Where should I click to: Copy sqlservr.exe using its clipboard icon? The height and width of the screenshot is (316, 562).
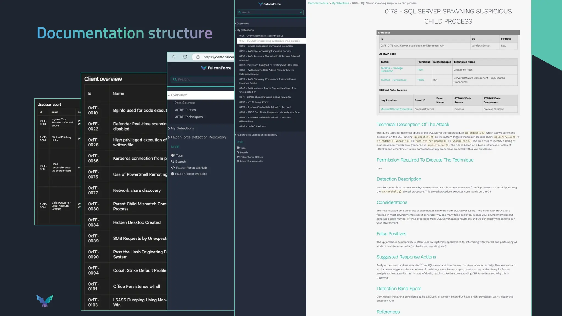514,137
